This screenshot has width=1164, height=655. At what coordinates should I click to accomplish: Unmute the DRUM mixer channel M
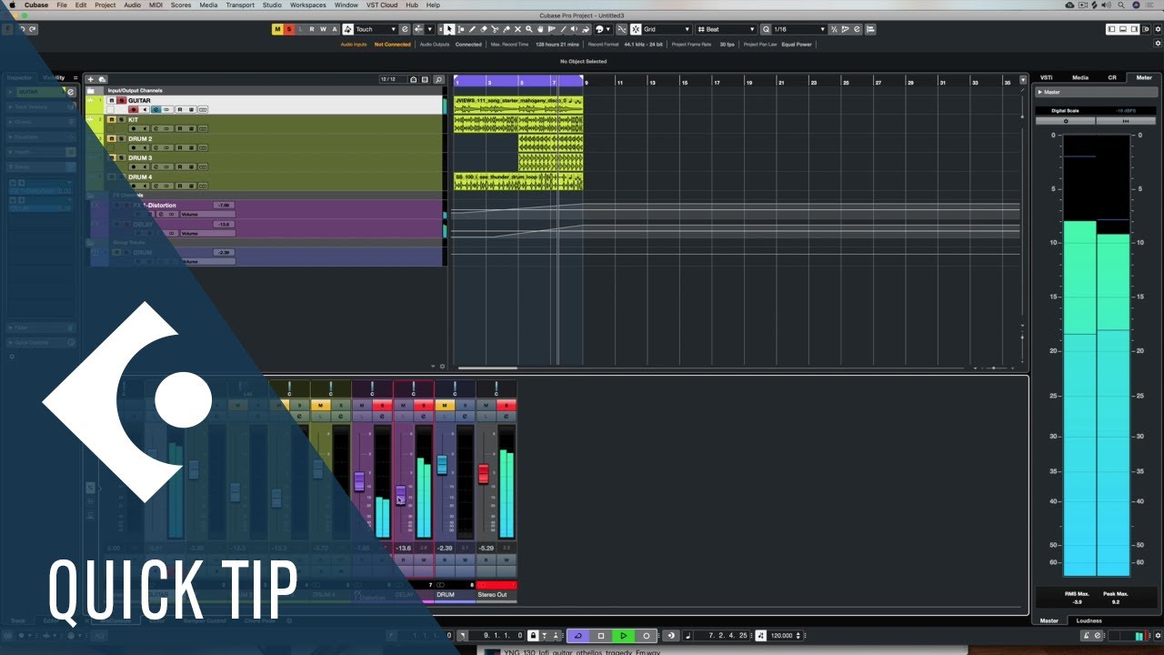[x=445, y=406]
